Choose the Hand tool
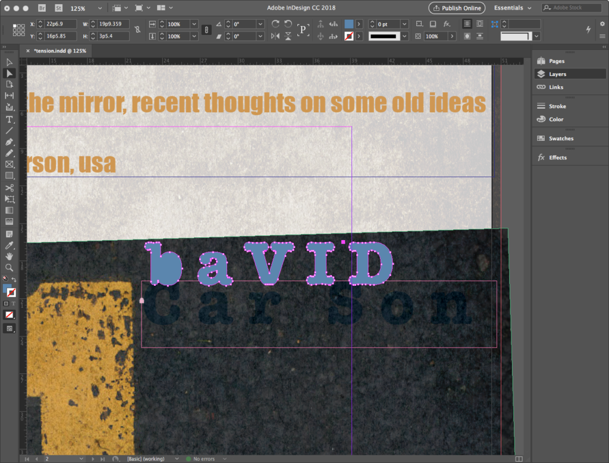The width and height of the screenshot is (609, 463). 10,256
